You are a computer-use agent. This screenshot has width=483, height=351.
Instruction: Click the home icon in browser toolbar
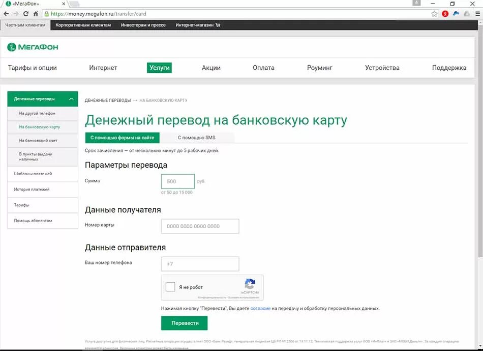[x=35, y=14]
